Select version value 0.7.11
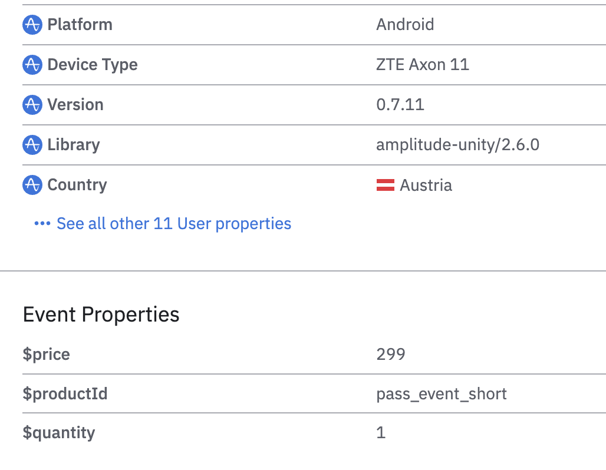 pyautogui.click(x=400, y=105)
